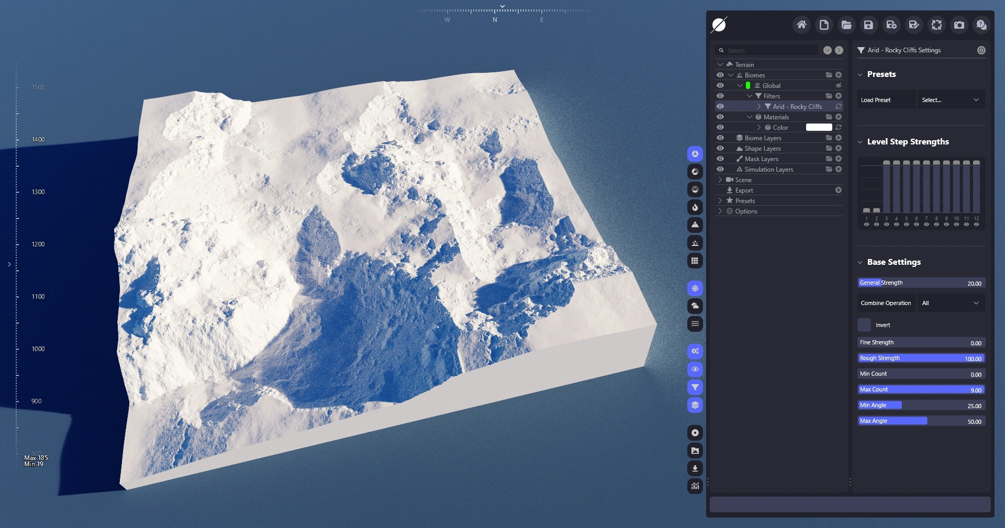Click the Search field in tree panel
The width and height of the screenshot is (1005, 528).
[769, 51]
